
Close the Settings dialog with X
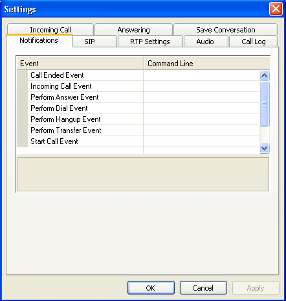[x=276, y=9]
